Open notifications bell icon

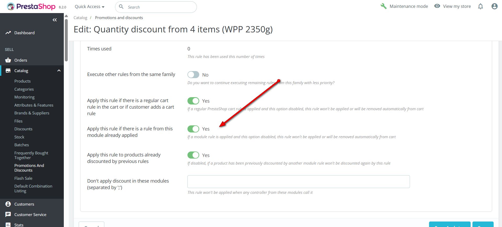pyautogui.click(x=481, y=6)
